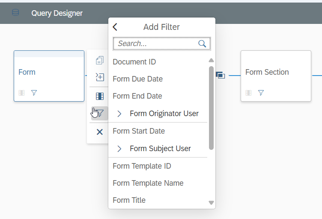Click the filter list scroll down arrow
Screen dimensions: 322x219
click(x=211, y=203)
